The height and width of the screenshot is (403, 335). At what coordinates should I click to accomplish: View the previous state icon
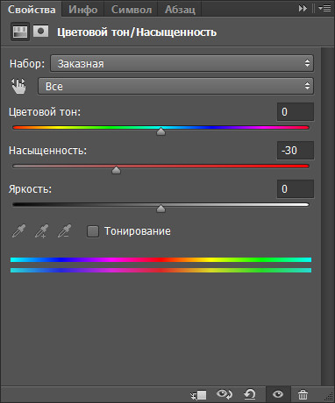(x=225, y=395)
